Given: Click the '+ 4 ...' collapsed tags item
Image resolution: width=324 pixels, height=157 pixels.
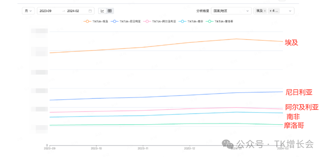Looking at the screenshot, I should pyautogui.click(x=274, y=11).
